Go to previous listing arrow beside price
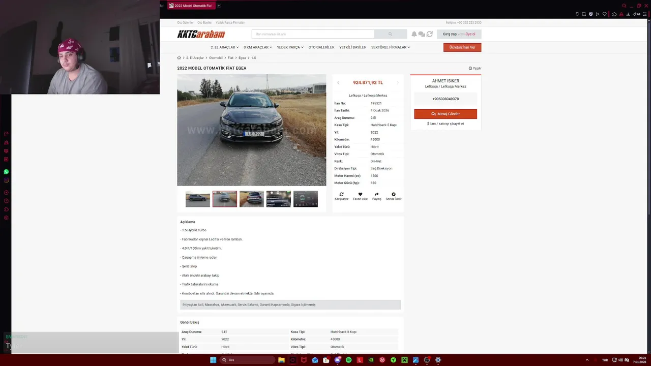Image resolution: width=651 pixels, height=366 pixels. (338, 83)
